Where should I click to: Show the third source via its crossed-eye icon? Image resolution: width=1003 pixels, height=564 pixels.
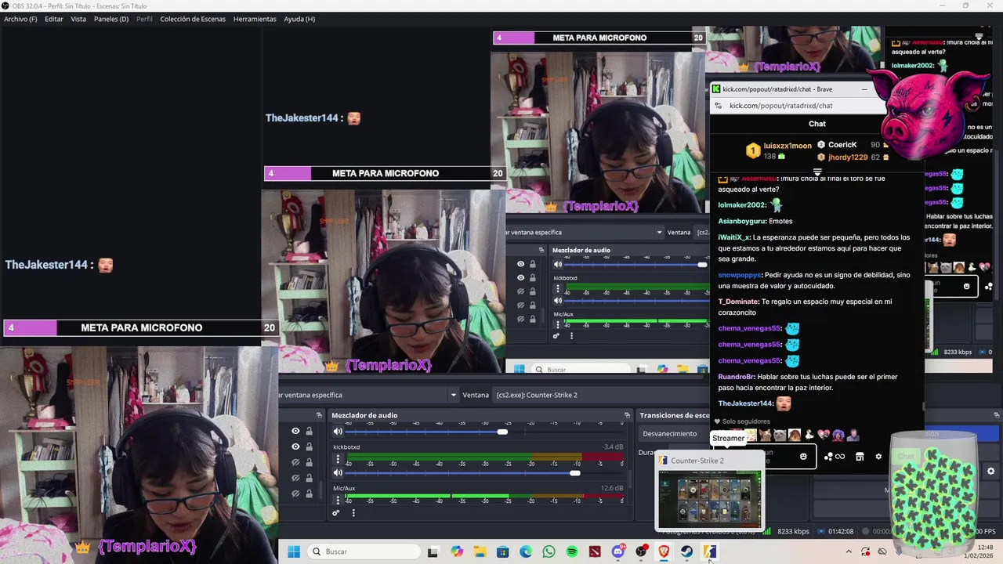pyautogui.click(x=295, y=462)
